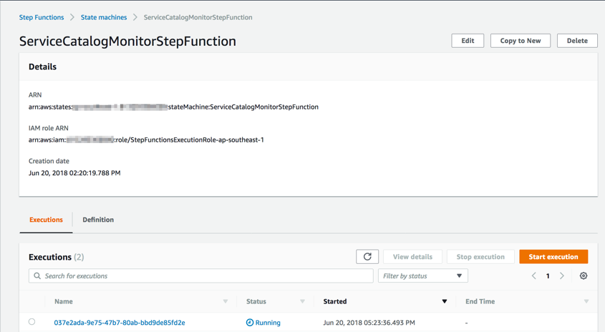Image resolution: width=605 pixels, height=332 pixels.
Task: Open execution 037e2ada-9e75-47b7-80ab-bbd9de85fd2e
Action: tap(120, 323)
